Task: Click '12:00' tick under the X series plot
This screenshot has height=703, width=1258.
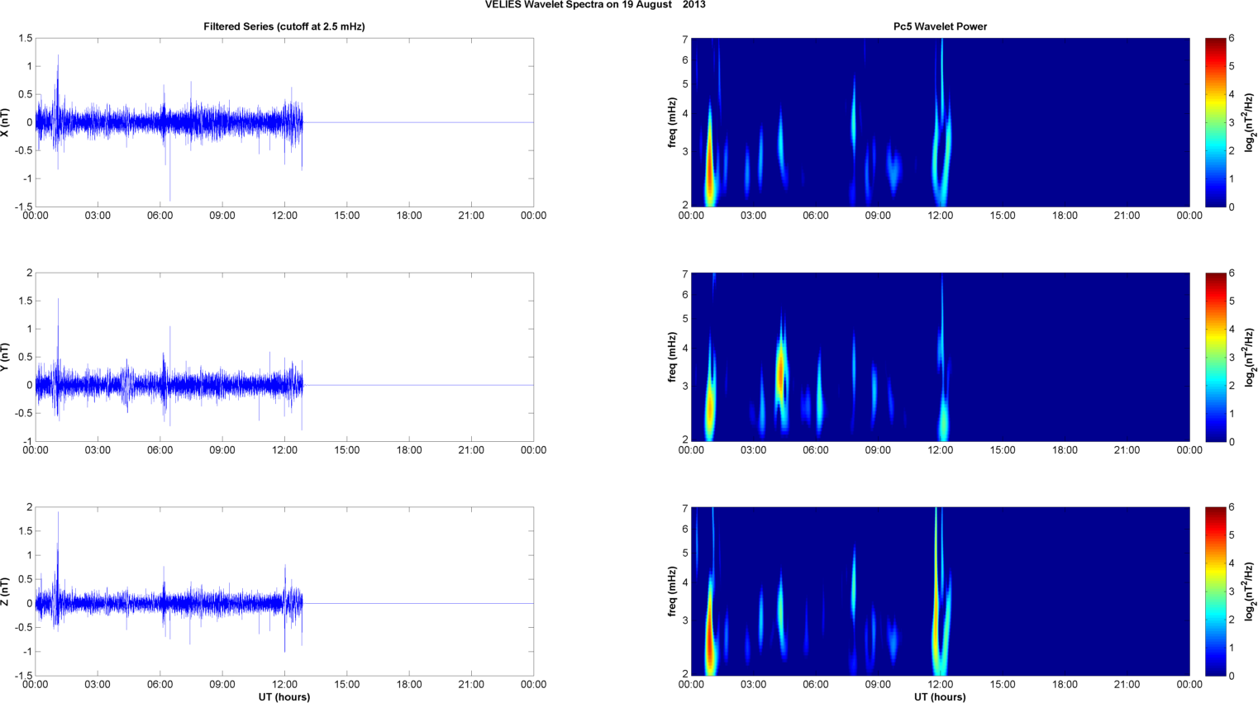Action: click(x=284, y=216)
